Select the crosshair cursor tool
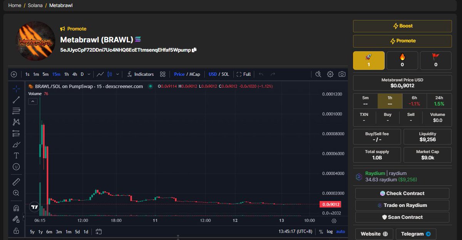Image resolution: width=462 pixels, height=240 pixels. pos(16,89)
